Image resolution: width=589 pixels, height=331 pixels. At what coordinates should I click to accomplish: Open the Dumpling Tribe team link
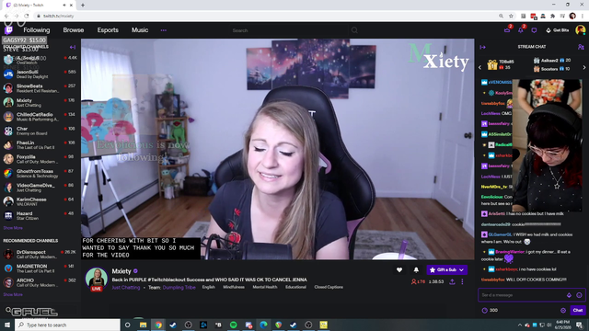tap(179, 288)
